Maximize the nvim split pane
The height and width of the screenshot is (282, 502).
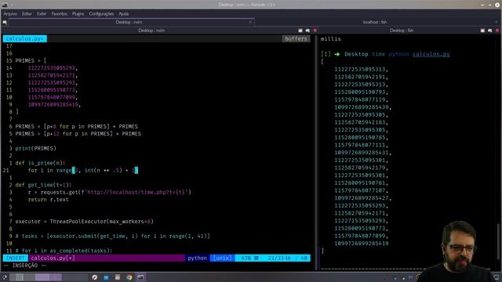click(x=300, y=31)
